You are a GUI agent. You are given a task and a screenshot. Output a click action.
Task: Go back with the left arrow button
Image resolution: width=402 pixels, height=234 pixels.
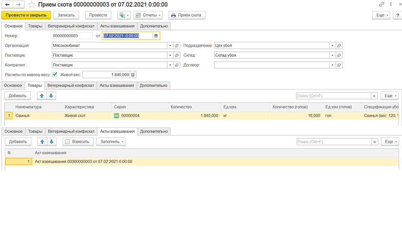pyautogui.click(x=8, y=5)
